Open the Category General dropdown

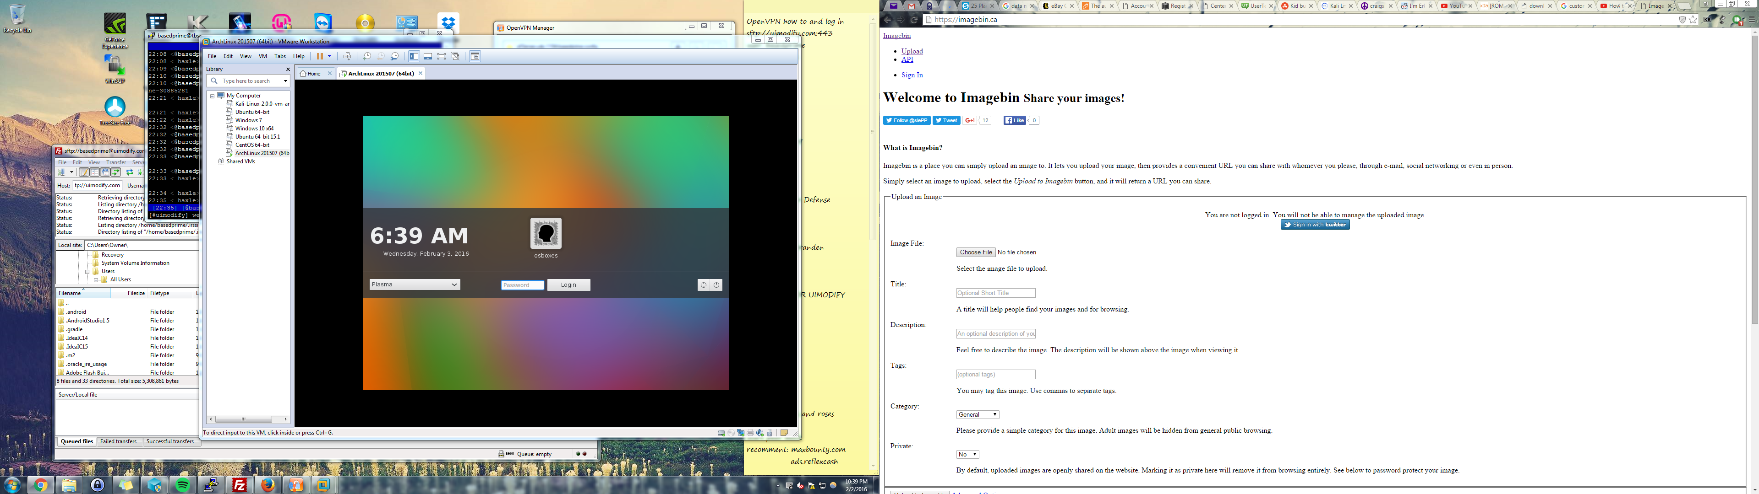click(978, 414)
